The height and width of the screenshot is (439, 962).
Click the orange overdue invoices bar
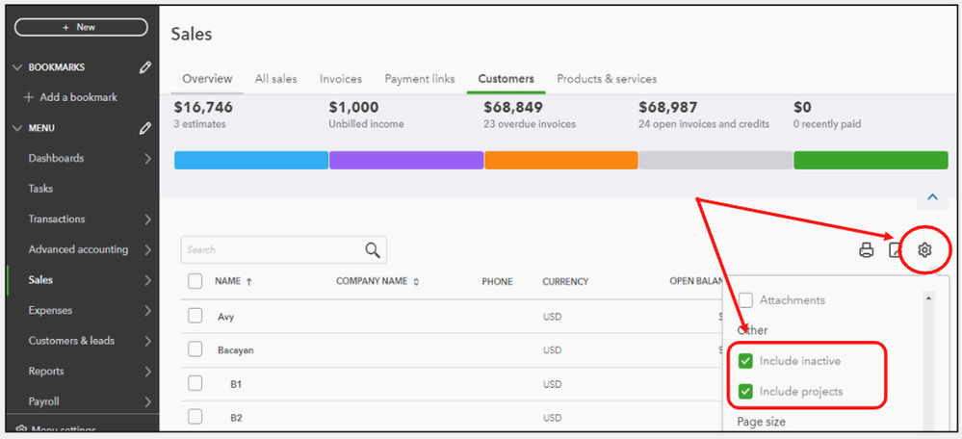point(561,160)
